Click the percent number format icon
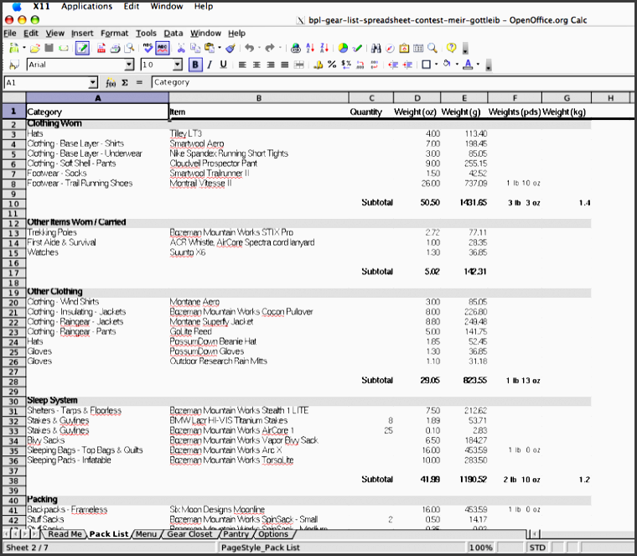Screen dimensions: 637x556 [x=333, y=65]
